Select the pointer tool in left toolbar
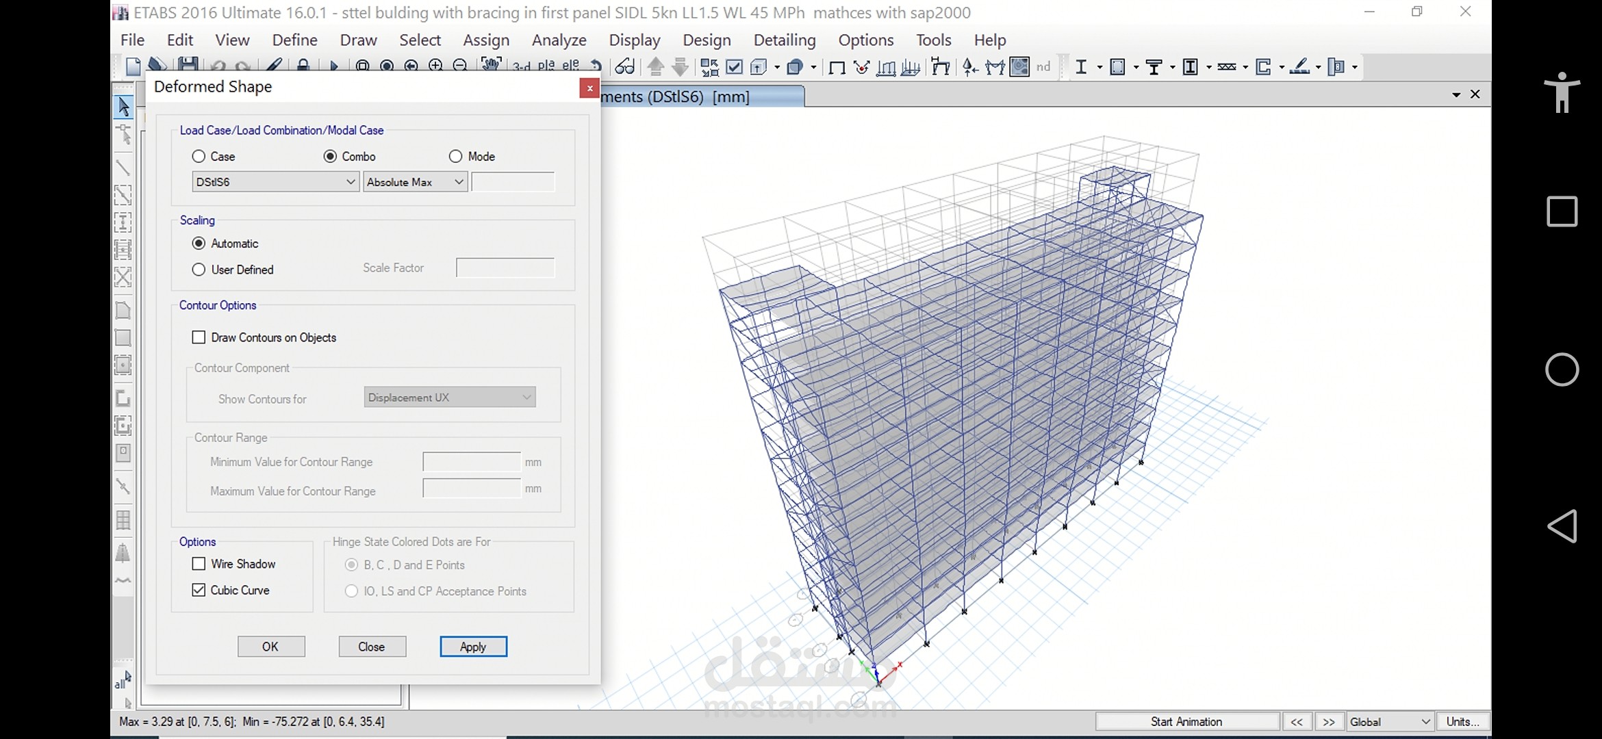The height and width of the screenshot is (739, 1602). tap(123, 107)
